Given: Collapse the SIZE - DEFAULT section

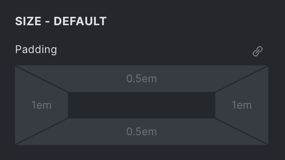Looking at the screenshot, I should coord(61,21).
